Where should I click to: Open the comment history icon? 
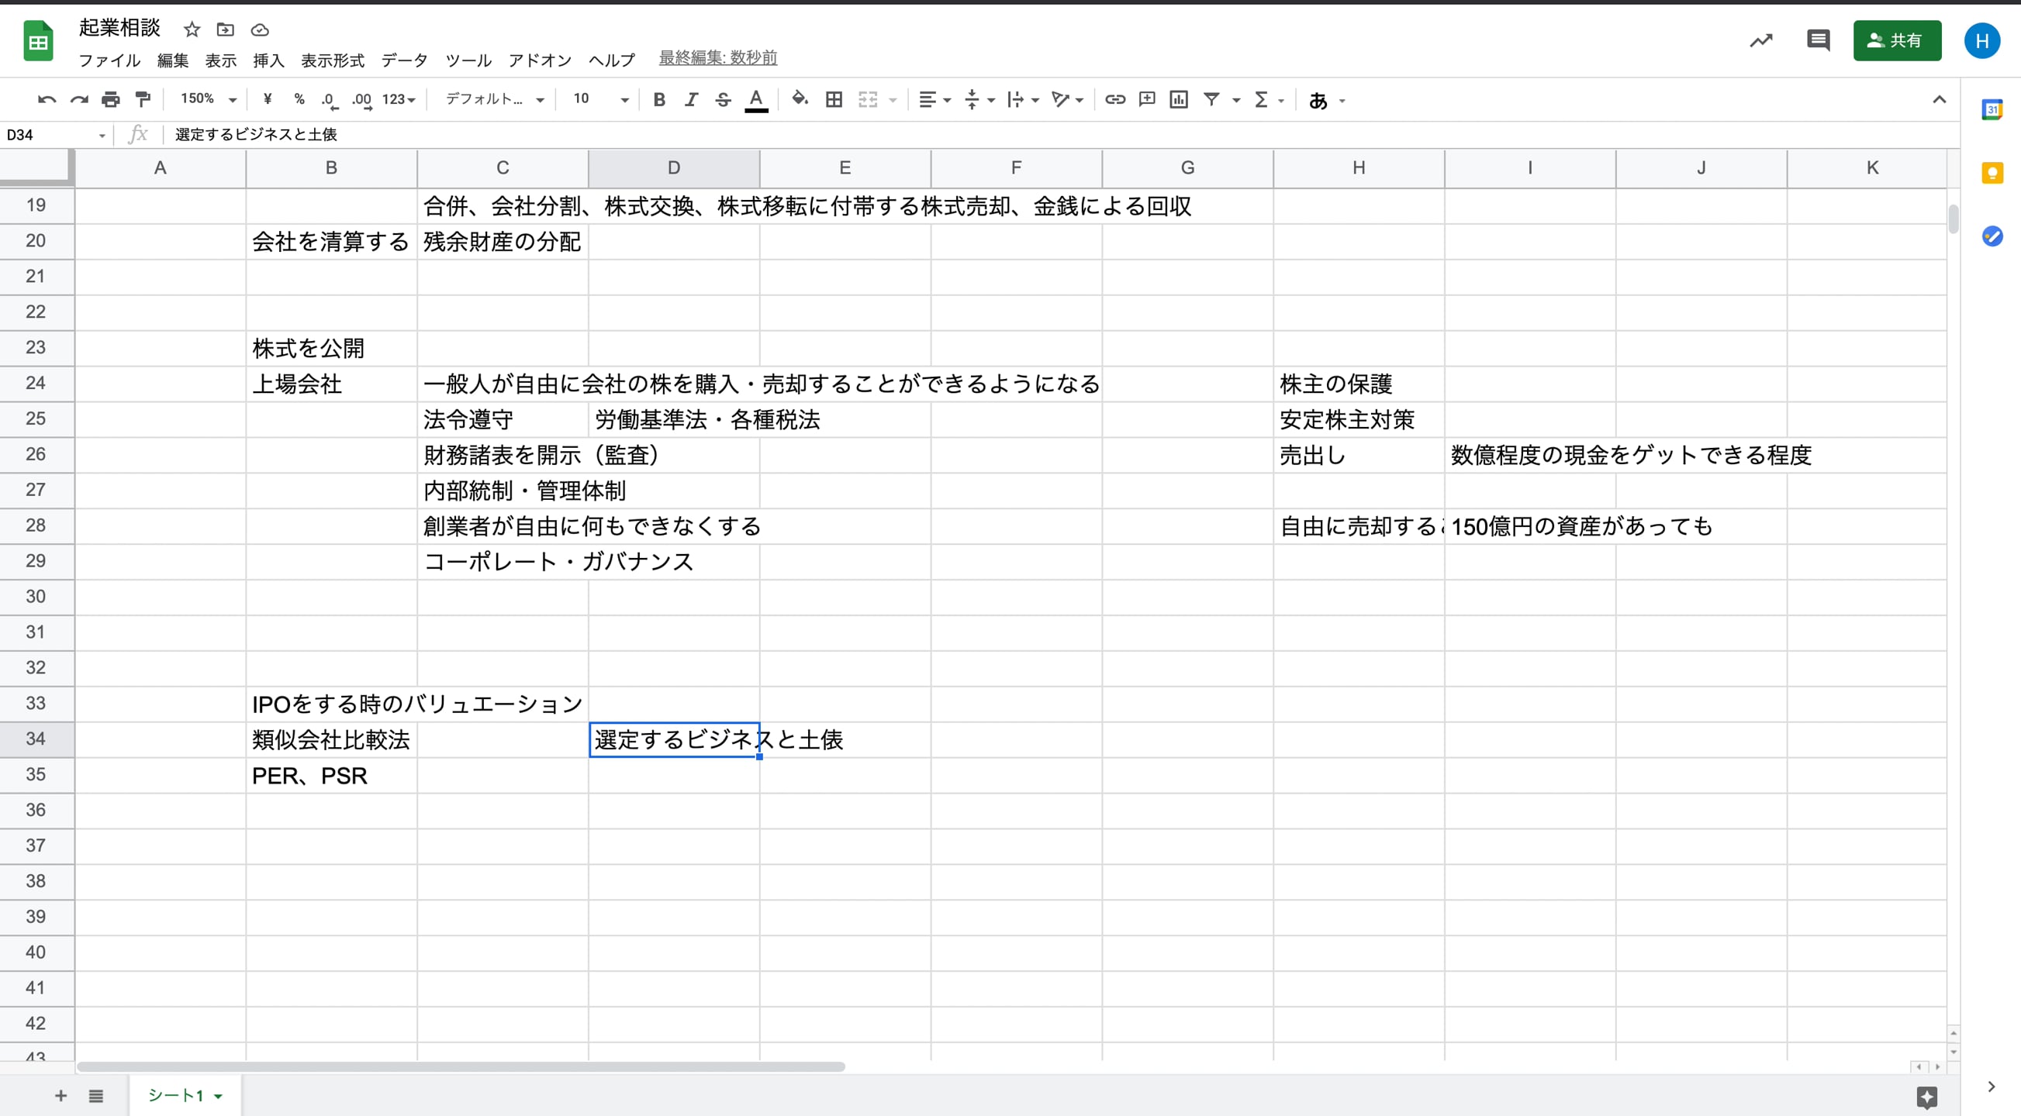click(1818, 40)
